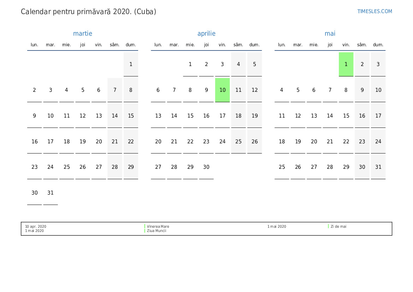Select day 29 in mai
Viewport: 413px width, 292px height.
point(346,167)
